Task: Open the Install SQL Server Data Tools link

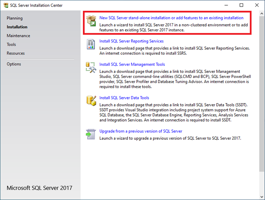Action: pos(124,98)
